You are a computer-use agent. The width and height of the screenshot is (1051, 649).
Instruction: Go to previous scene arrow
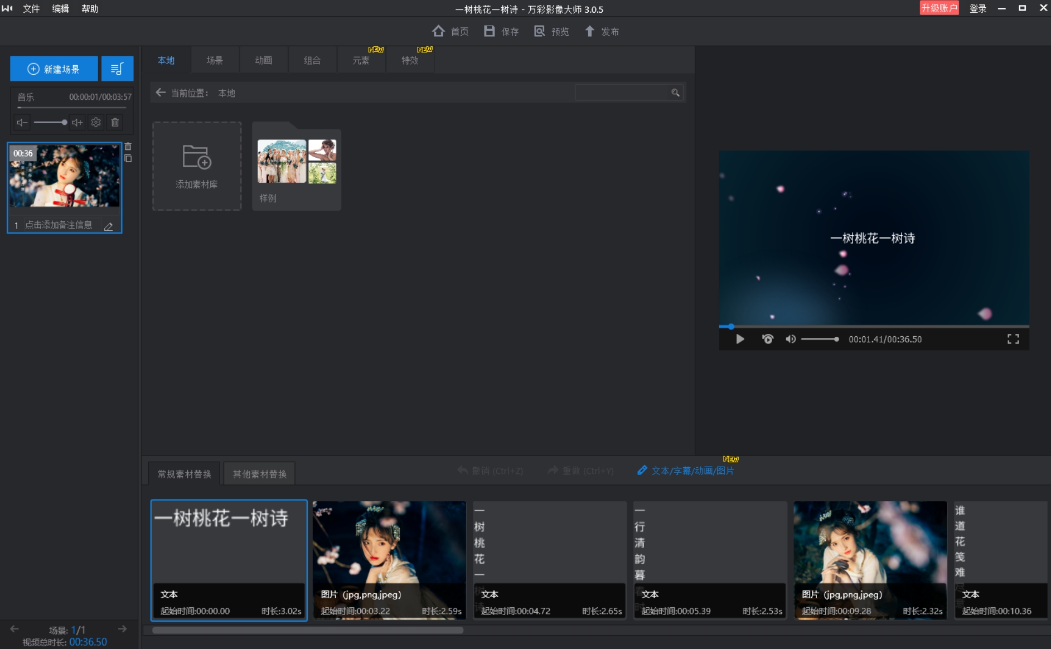pos(14,629)
